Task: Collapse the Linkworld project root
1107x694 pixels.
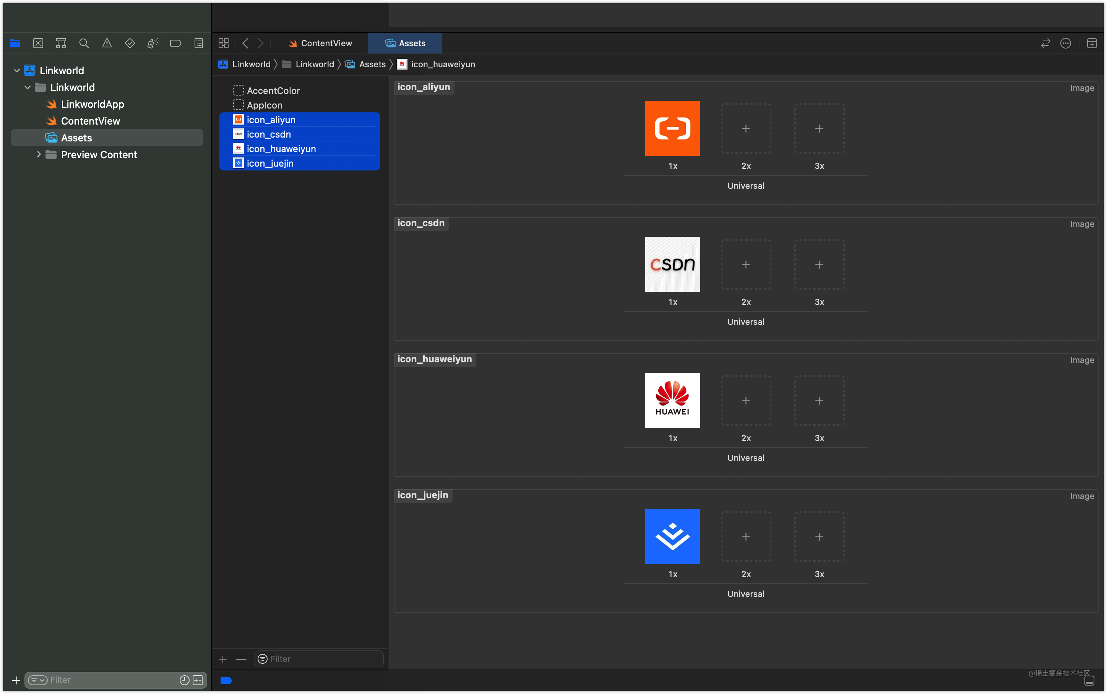Action: tap(17, 70)
